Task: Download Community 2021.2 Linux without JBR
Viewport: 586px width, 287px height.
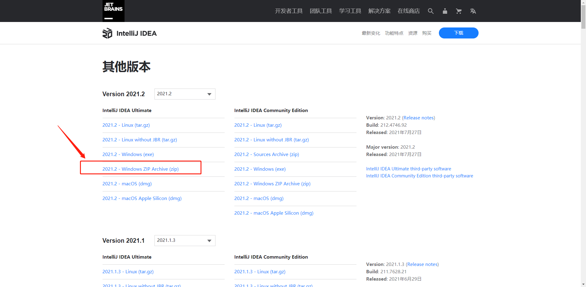Action: pyautogui.click(x=272, y=140)
